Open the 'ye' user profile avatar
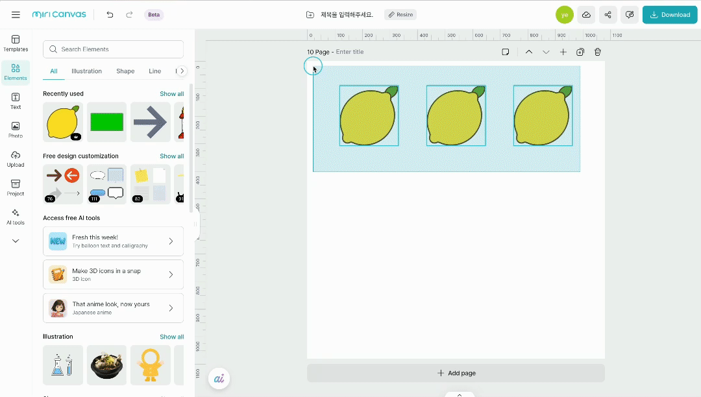Viewport: 701px width, 397px height. (565, 15)
